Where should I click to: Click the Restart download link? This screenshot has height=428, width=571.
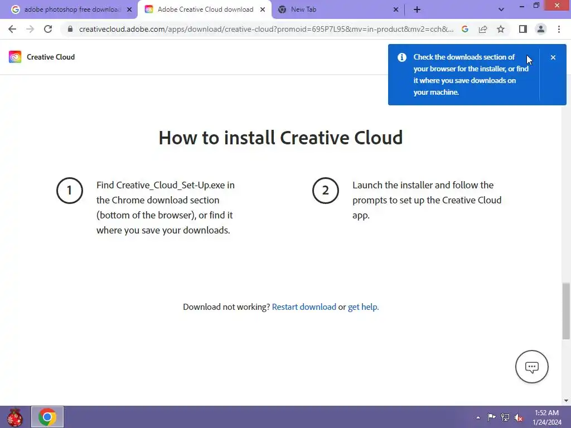[x=304, y=307]
